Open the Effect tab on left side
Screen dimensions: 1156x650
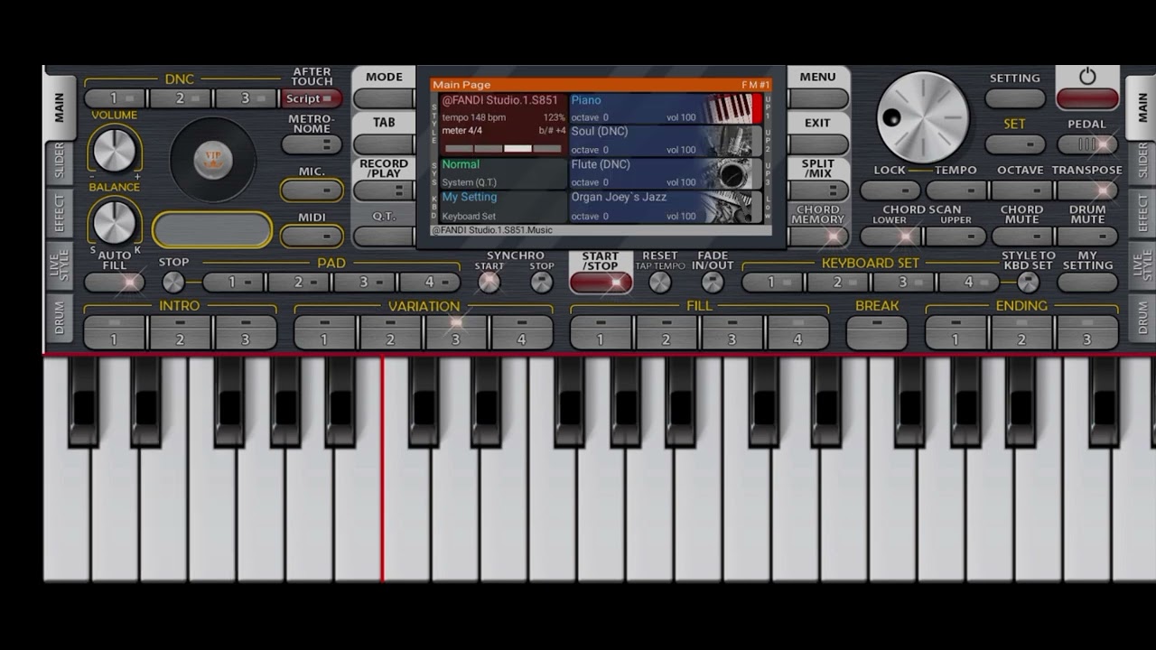click(x=59, y=213)
